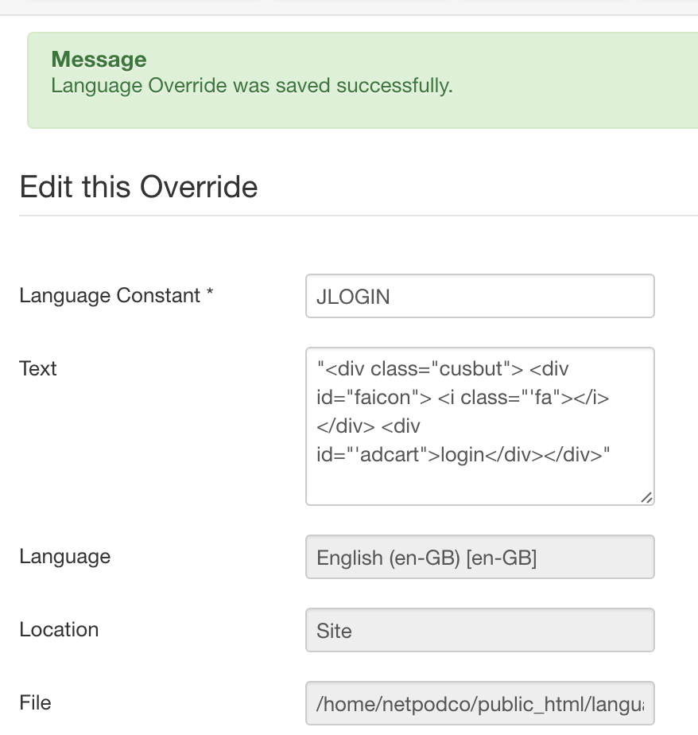Click the Message heading in green alert
698x735 pixels.
coord(99,60)
